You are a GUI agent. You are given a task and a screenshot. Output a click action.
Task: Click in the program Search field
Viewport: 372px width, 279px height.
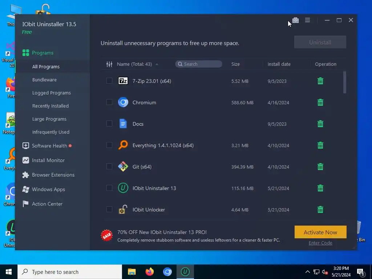199,64
